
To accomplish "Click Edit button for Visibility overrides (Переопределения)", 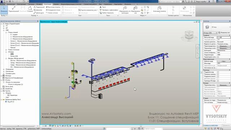I will coord(223,46).
